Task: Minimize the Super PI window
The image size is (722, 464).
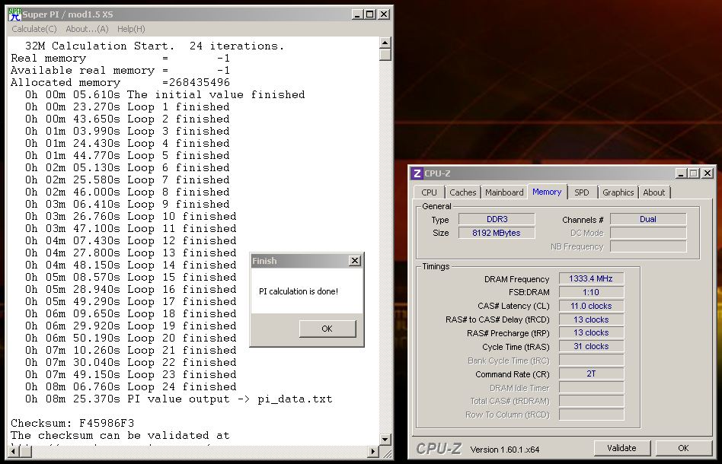Action: point(357,14)
